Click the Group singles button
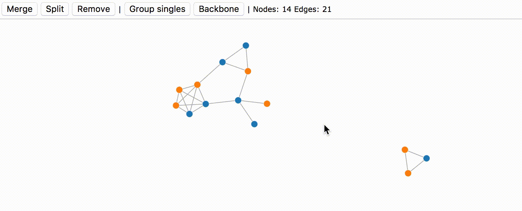The width and height of the screenshot is (522, 211). click(x=157, y=9)
